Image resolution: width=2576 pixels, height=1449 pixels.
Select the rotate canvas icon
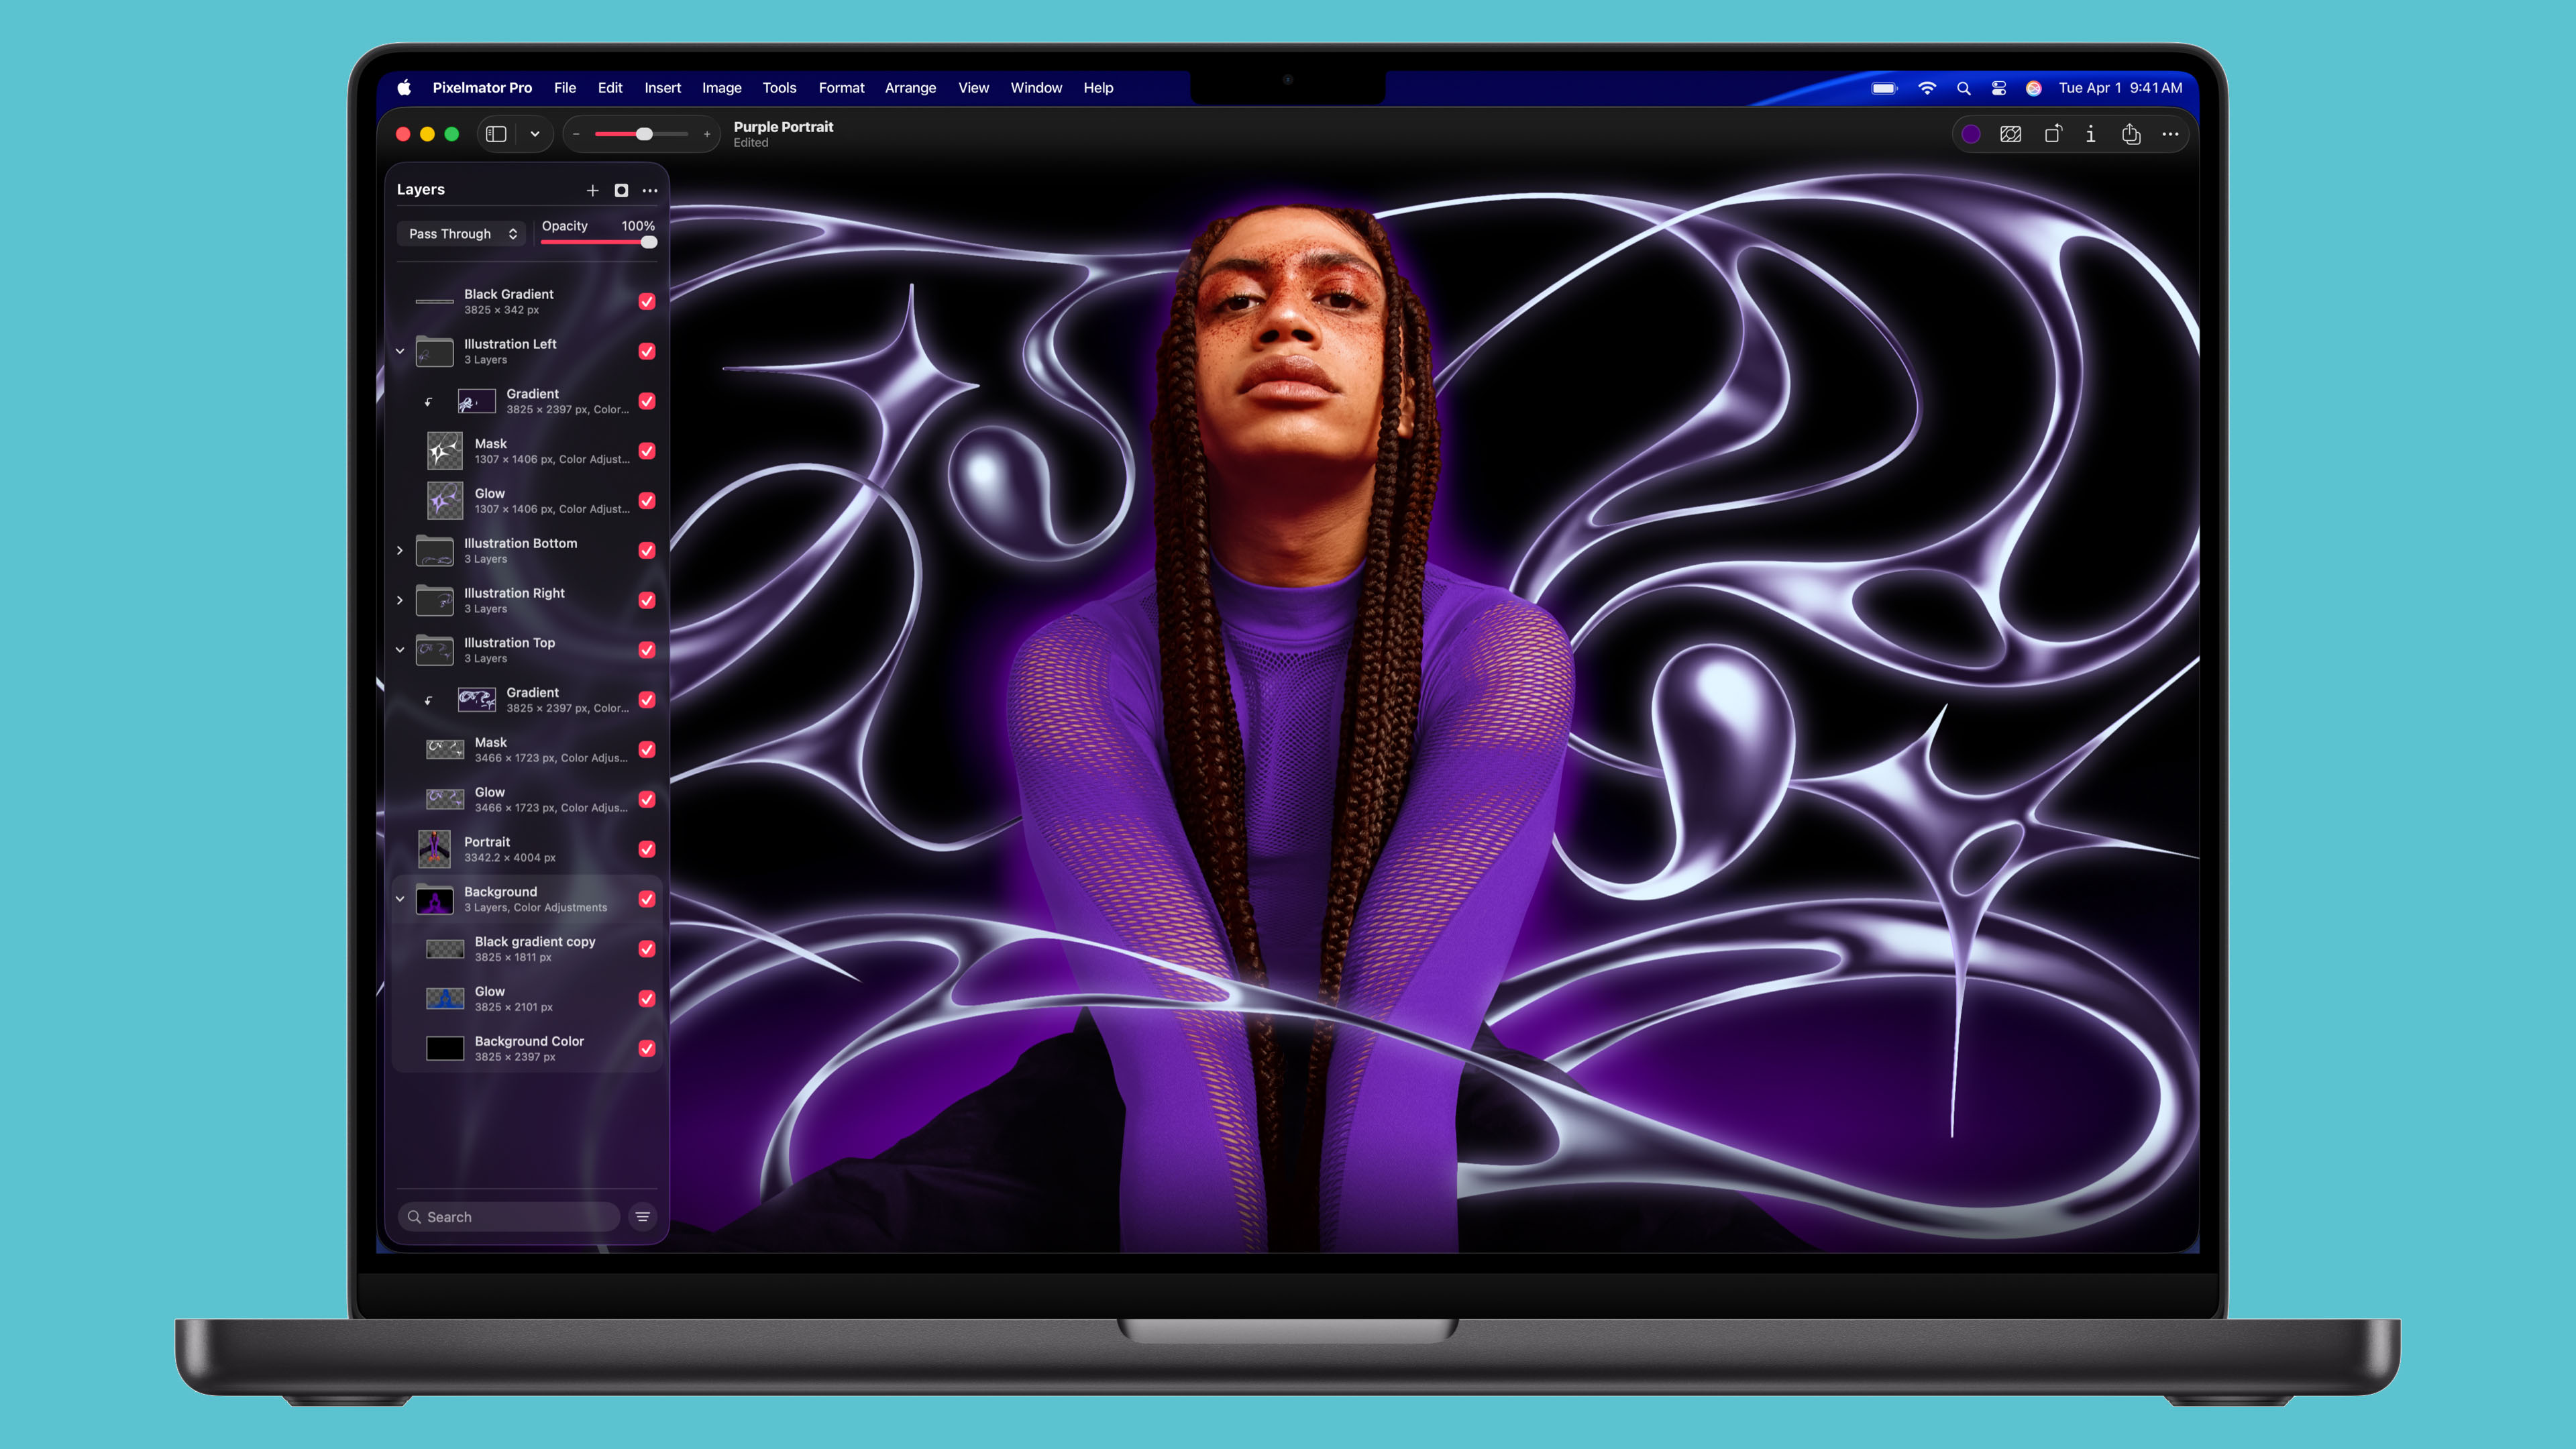pyautogui.click(x=2053, y=134)
